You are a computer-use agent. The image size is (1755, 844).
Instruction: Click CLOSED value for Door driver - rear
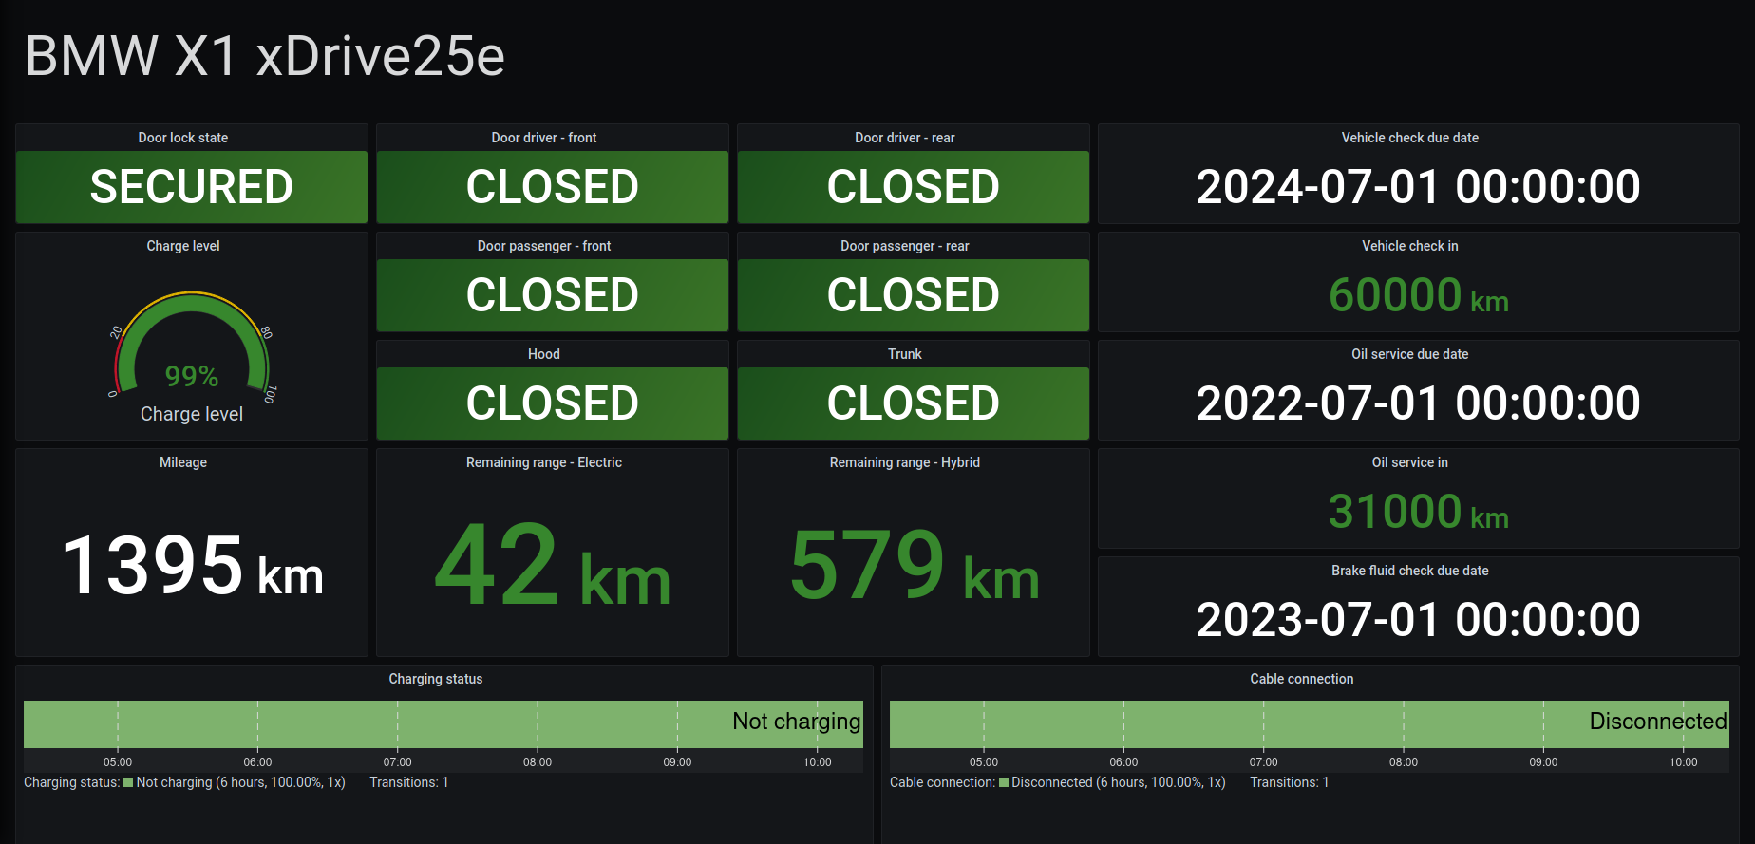[x=914, y=187]
